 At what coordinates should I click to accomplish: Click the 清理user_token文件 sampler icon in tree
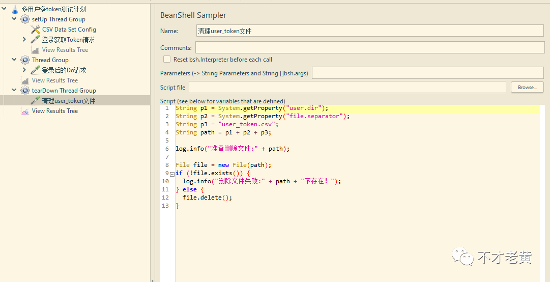pyautogui.click(x=36, y=101)
